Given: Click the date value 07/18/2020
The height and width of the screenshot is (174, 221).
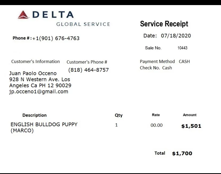Looking at the screenshot, I should (x=176, y=36).
